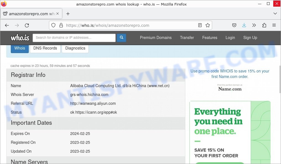Image resolution: width=281 pixels, height=164 pixels.
Task: Maximize the Firefox window
Action: (268, 4)
